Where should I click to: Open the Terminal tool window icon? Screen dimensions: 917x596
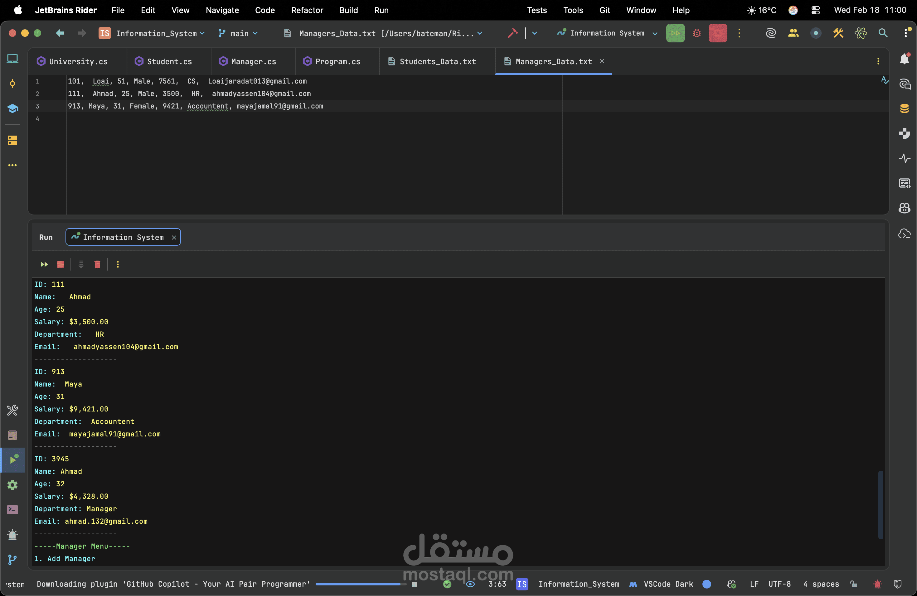coord(12,509)
